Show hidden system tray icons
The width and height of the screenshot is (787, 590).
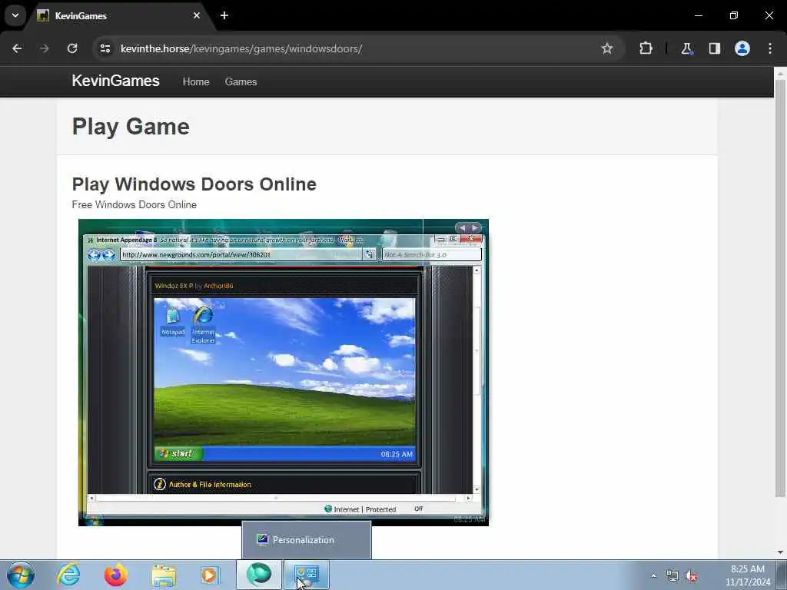click(653, 575)
